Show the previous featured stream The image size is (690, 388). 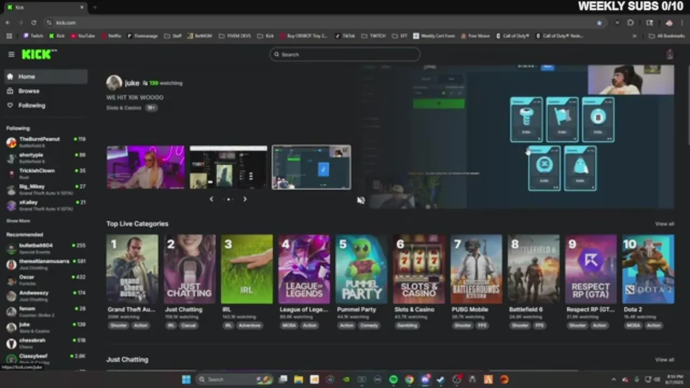tap(211, 199)
